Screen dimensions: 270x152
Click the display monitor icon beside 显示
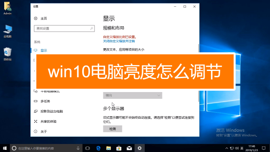pyautogui.click(x=35, y=50)
